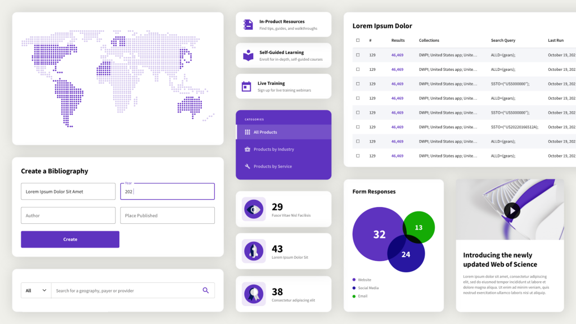Click the green Email legend dot
Viewport: 576px width, 324px height.
pyautogui.click(x=354, y=296)
